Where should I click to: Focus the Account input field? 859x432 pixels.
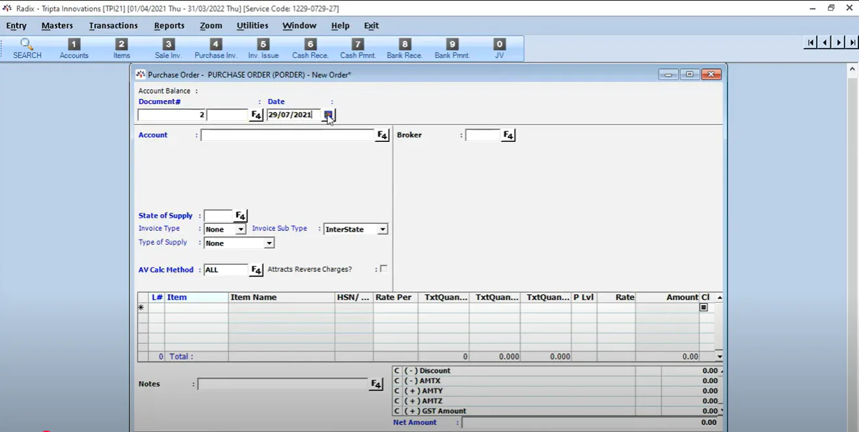click(x=288, y=135)
